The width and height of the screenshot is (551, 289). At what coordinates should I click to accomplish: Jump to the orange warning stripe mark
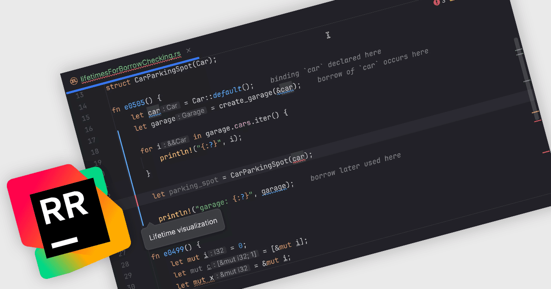point(535,111)
